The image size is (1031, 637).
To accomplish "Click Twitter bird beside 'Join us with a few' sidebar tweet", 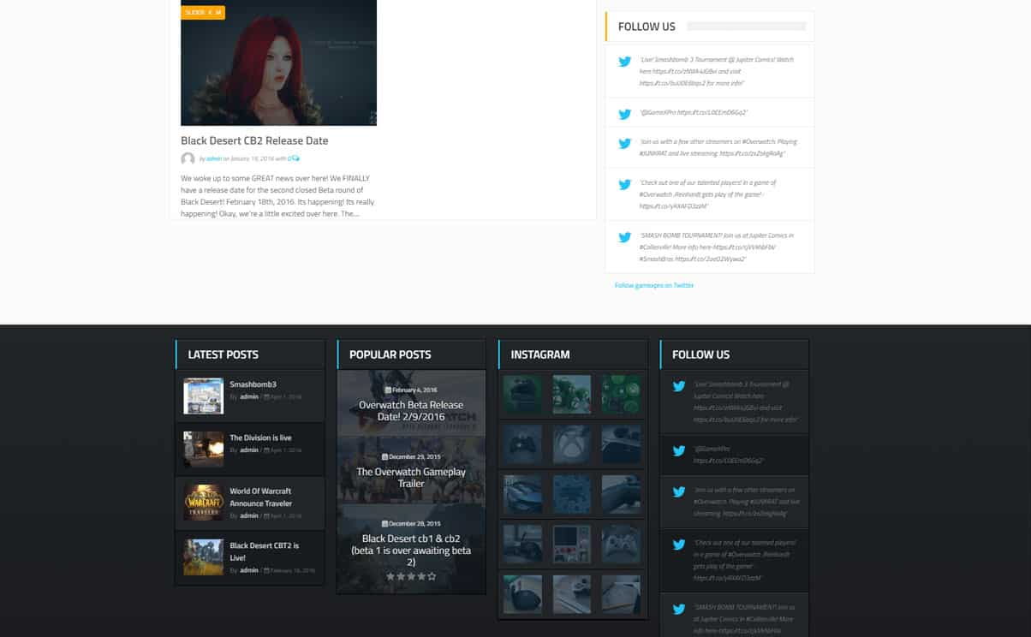I will click(x=625, y=144).
